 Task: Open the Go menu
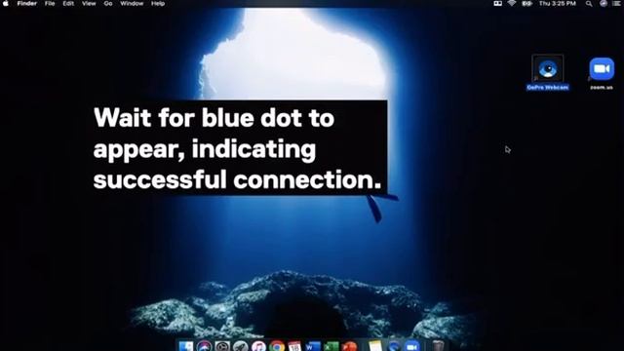(108, 3)
